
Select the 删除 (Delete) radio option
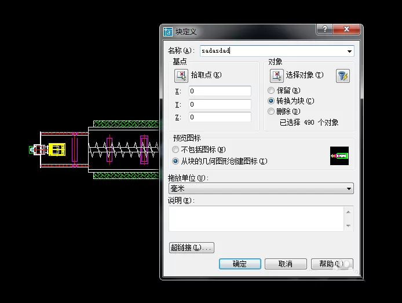pos(271,111)
